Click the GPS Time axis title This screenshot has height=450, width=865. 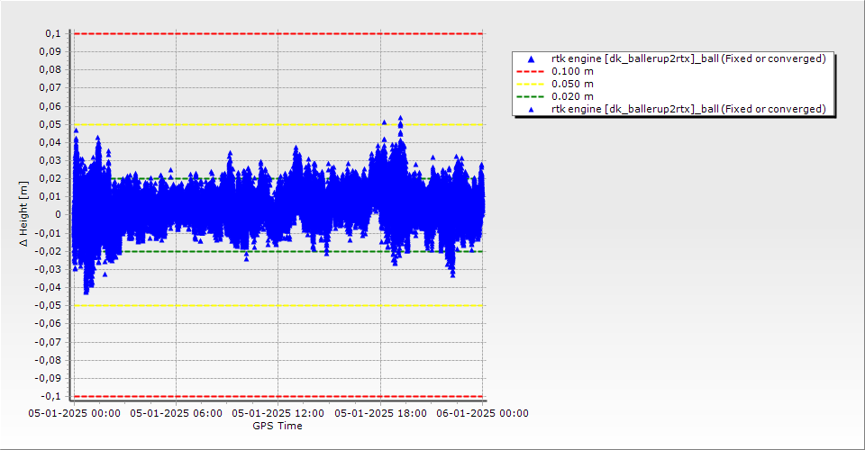278,426
